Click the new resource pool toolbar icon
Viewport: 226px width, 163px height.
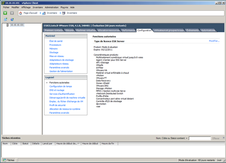(x=12, y=19)
